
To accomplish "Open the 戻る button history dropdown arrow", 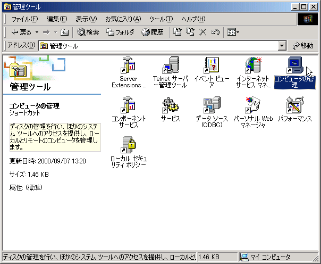I will (x=37, y=32).
